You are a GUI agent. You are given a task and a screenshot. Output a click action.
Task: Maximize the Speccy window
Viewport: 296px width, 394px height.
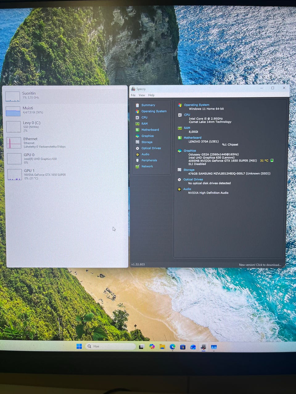[x=273, y=88]
